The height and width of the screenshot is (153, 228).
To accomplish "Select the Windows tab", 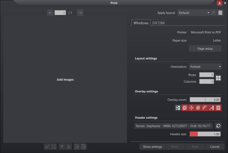I will pos(141,23).
